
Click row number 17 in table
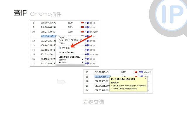click(x=33, y=63)
